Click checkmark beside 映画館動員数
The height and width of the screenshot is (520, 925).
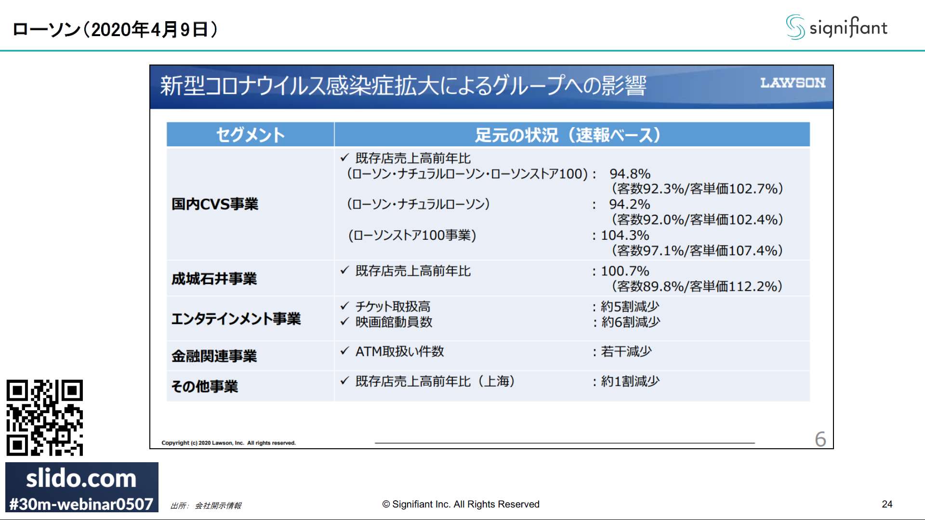pos(344,322)
